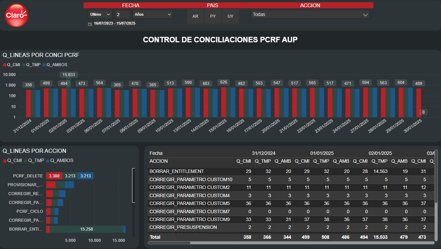Click the 590 data label in the top chart
The height and width of the screenshot is (249, 441).
coord(188,83)
